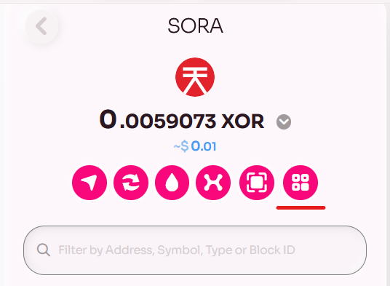
Task: Open the Swap circular arrows icon
Action: coord(131,183)
